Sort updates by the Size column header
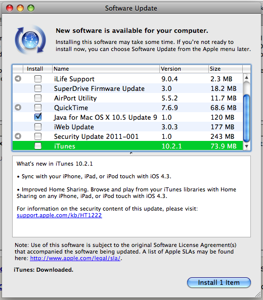 coord(226,69)
